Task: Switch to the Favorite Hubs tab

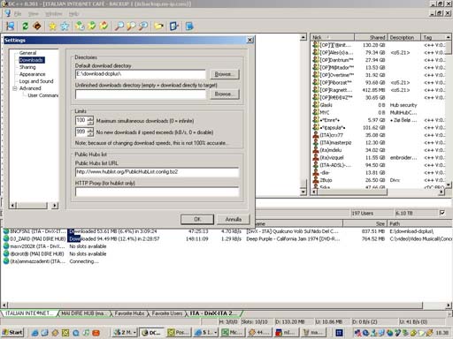Action: coord(129,313)
